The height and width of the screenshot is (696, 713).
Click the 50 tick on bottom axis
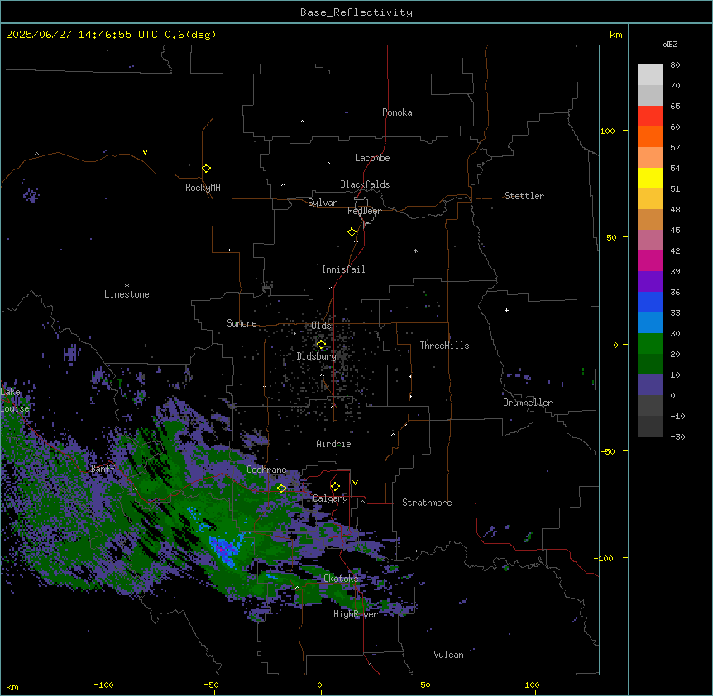click(425, 684)
